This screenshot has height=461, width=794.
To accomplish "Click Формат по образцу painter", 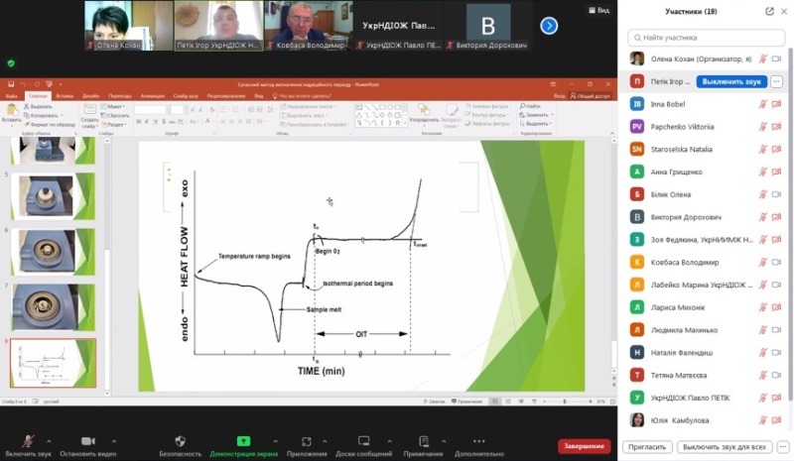I will tap(50, 124).
